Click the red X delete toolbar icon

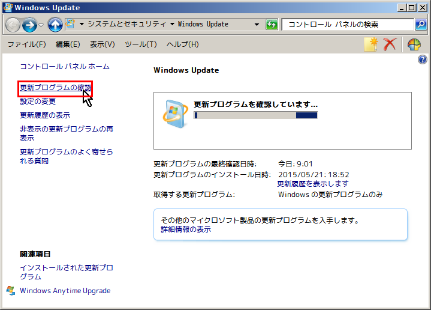tap(390, 44)
